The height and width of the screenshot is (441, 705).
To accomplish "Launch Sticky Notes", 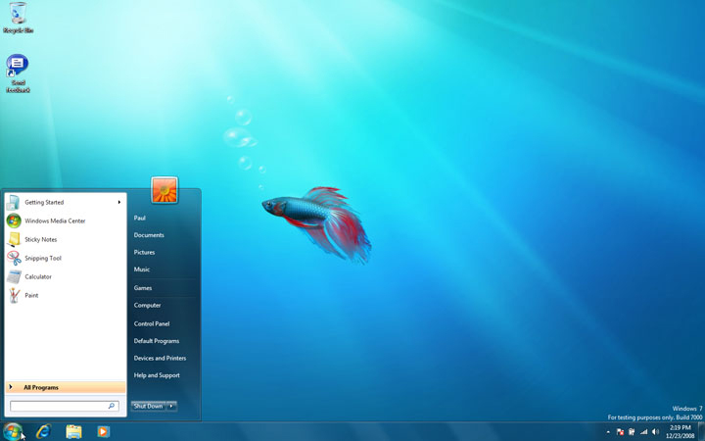I will [40, 239].
